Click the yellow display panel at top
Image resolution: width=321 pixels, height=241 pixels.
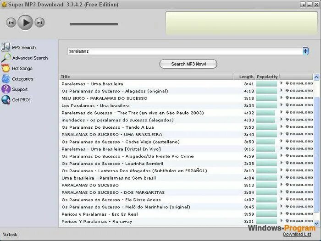(x=242, y=23)
